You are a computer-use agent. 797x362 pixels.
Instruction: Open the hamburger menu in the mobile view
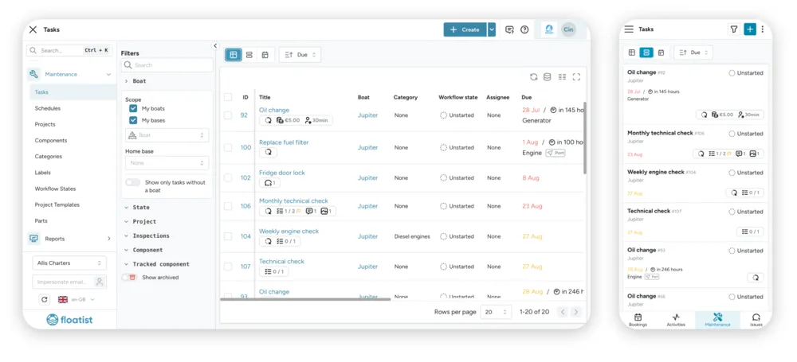tap(629, 29)
